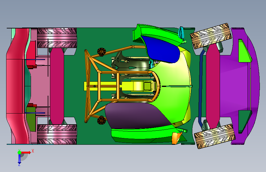Pick the lower-left pink tire
The width and height of the screenshot is (266, 172).
point(57,134)
